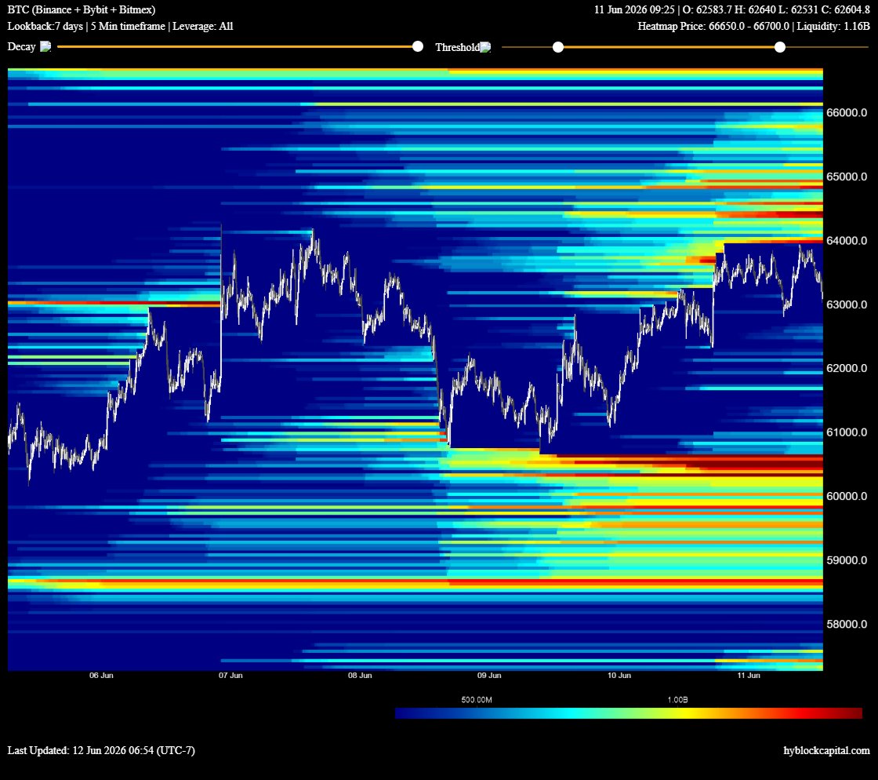This screenshot has height=780, width=878.
Task: Click the 11 Jun date label
Action: (x=749, y=675)
